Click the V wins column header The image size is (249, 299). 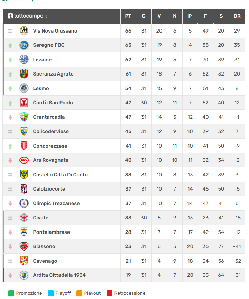159,16
